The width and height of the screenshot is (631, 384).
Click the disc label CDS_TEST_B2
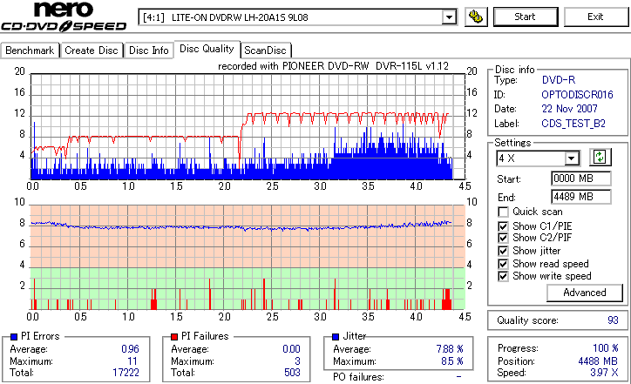pyautogui.click(x=573, y=124)
